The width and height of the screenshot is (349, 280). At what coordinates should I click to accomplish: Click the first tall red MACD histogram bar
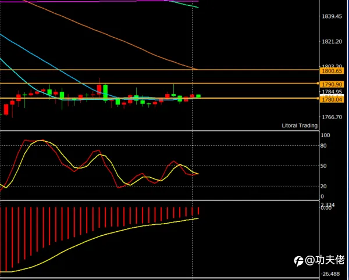pyautogui.click(x=6, y=239)
